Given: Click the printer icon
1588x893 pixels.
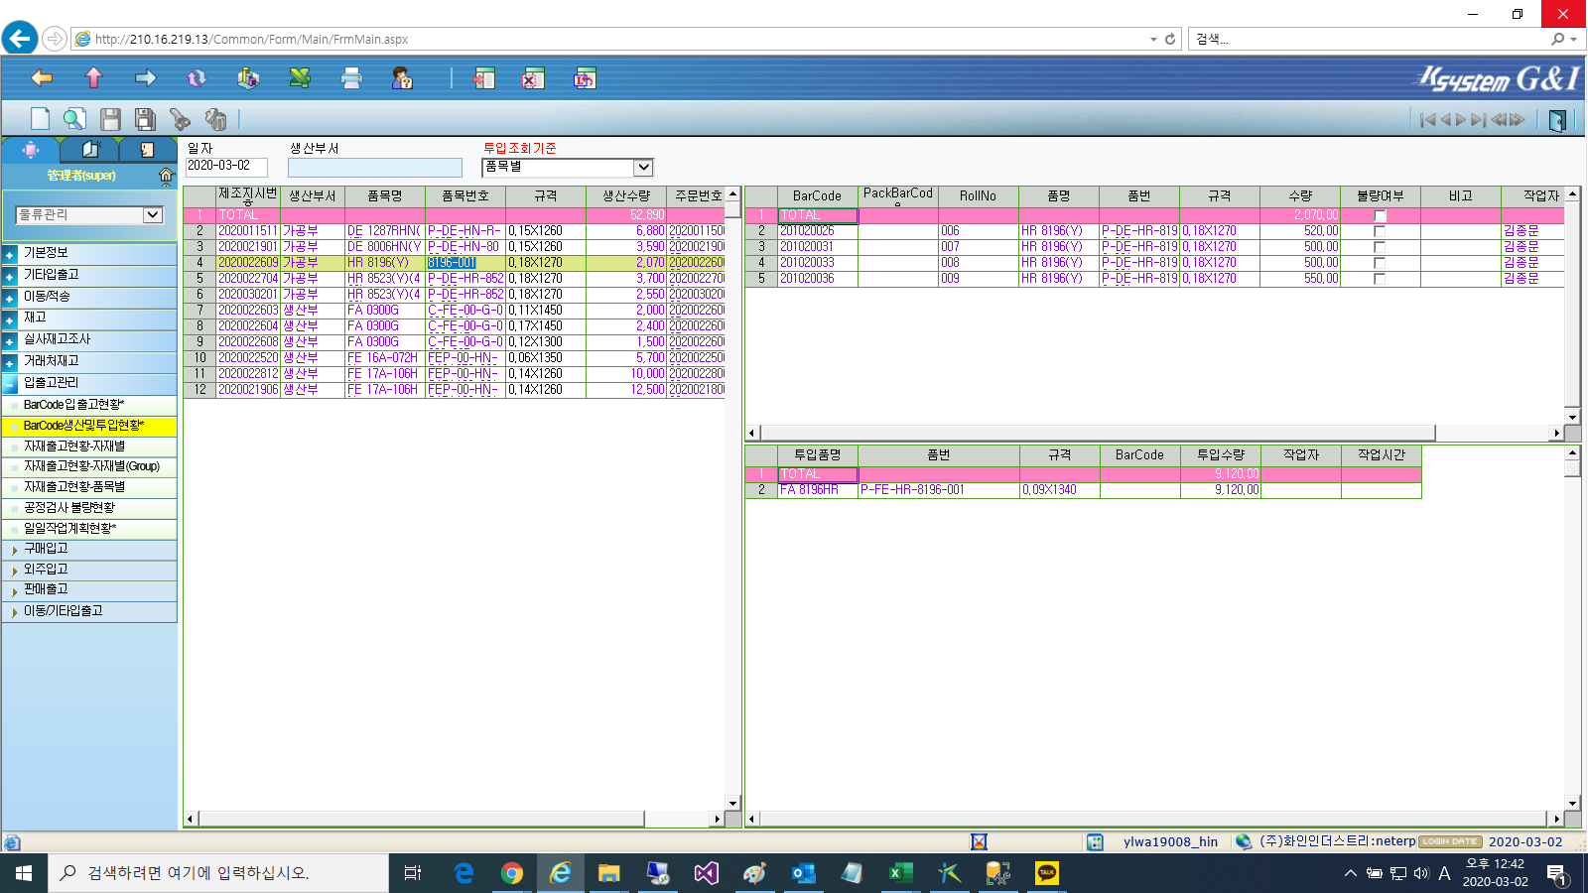Looking at the screenshot, I should (351, 78).
